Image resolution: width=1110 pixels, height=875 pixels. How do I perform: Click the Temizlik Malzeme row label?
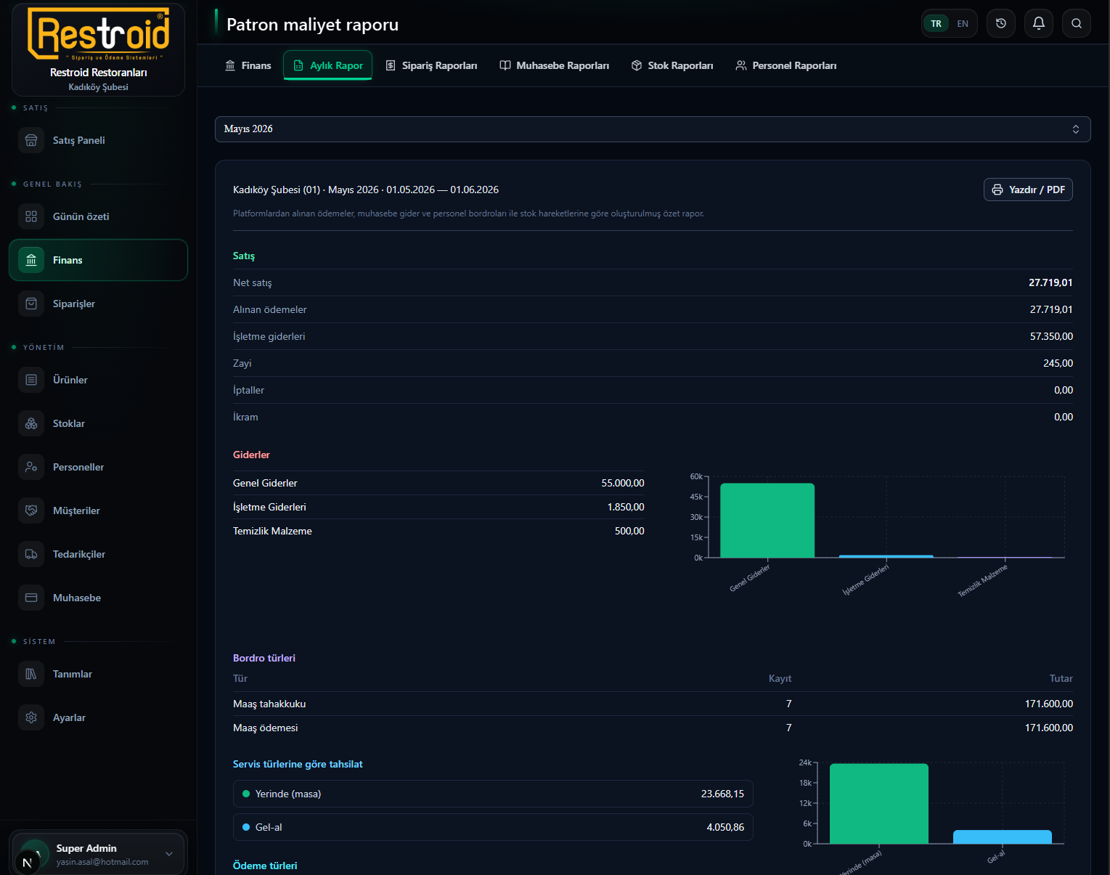click(x=272, y=531)
